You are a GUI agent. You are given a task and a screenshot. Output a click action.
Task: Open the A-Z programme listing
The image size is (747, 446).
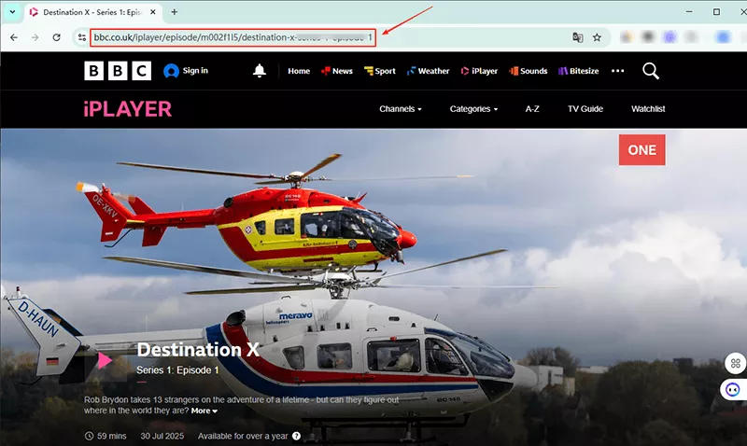[x=532, y=109]
